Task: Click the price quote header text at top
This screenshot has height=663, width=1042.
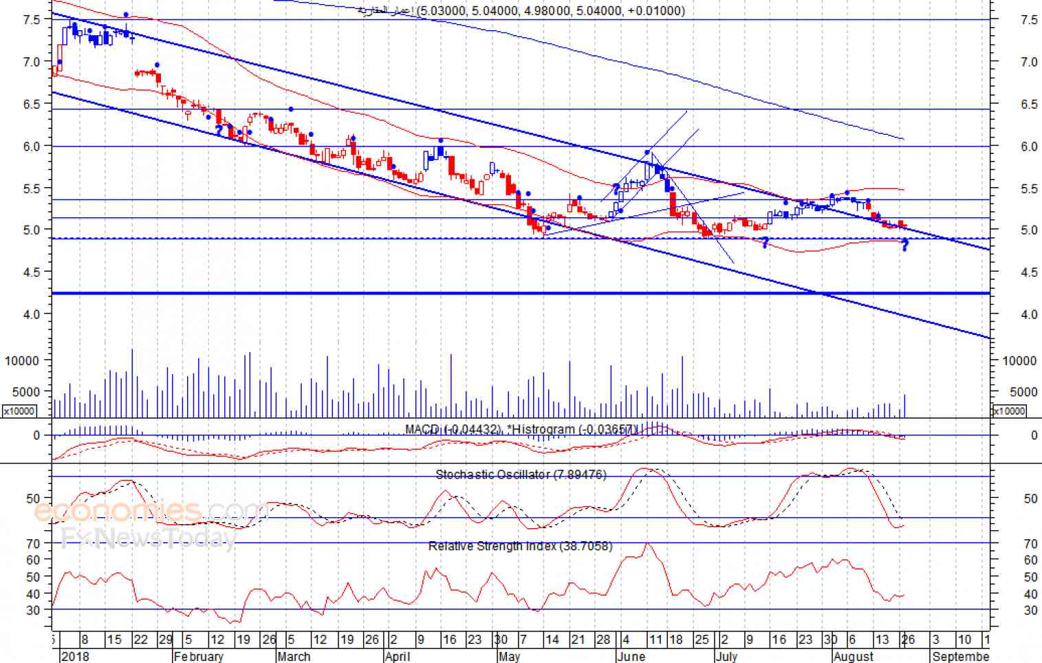Action: pyautogui.click(x=521, y=10)
